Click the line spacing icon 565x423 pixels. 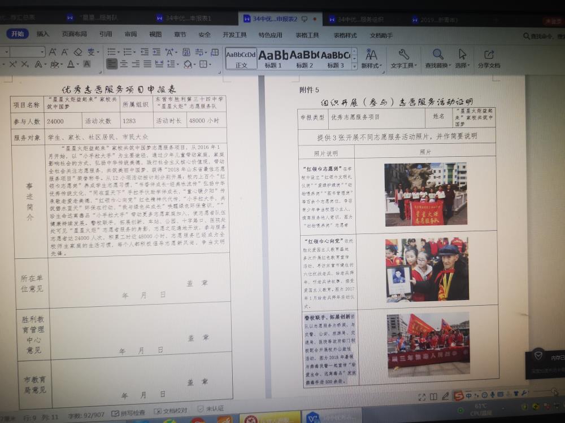pos(171,64)
